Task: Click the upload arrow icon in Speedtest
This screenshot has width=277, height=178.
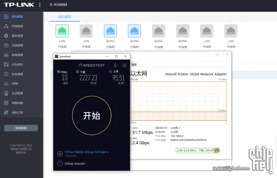Action: coord(111,72)
